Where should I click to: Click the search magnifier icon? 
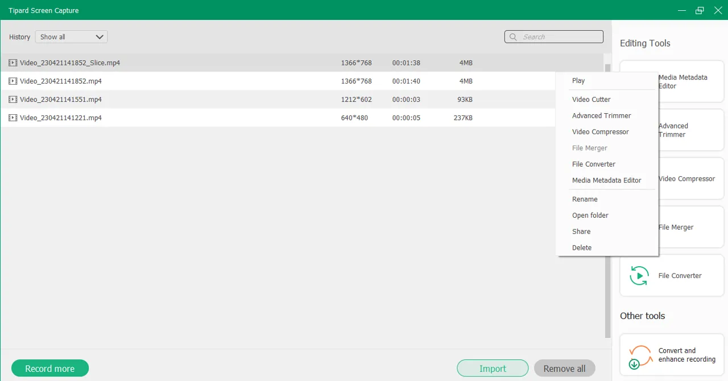tap(513, 37)
